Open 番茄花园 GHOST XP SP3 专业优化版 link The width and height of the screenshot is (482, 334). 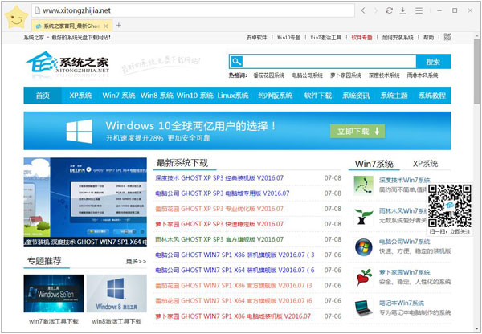(219, 209)
